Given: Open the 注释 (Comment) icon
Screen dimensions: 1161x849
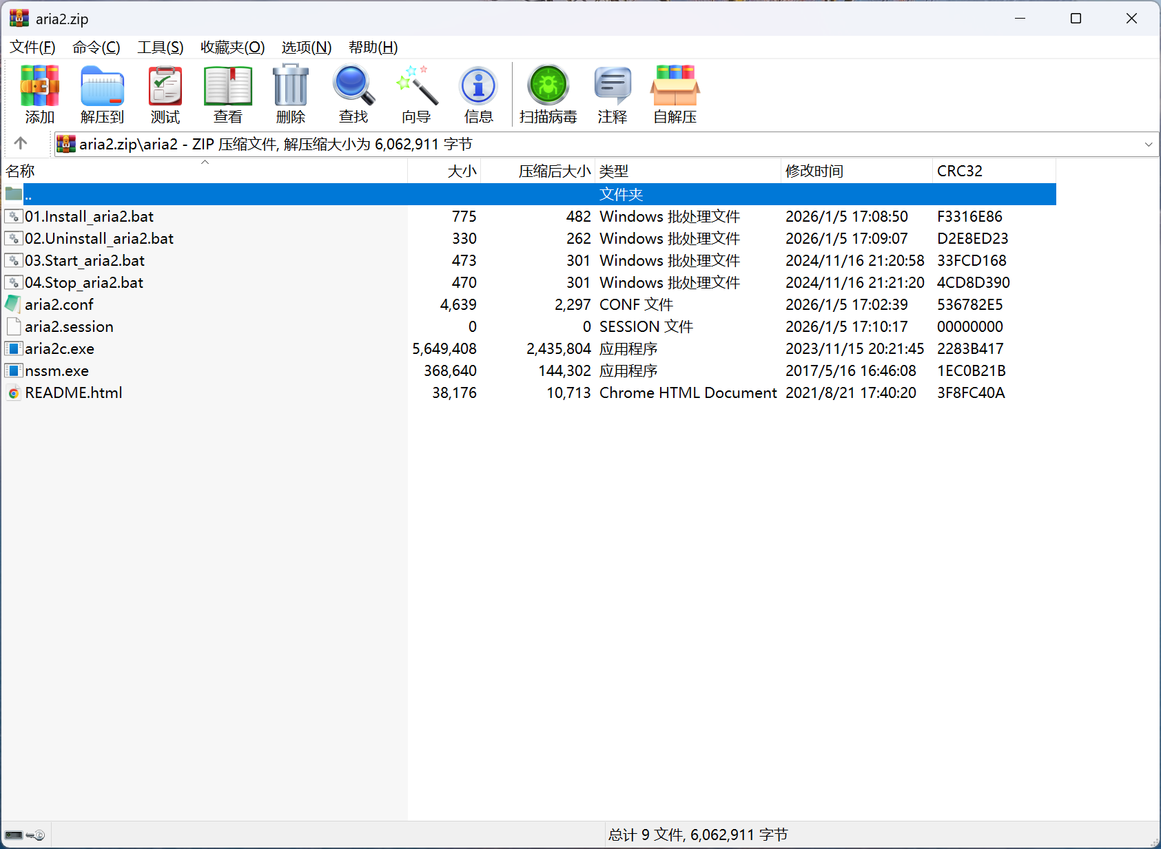Looking at the screenshot, I should (613, 85).
